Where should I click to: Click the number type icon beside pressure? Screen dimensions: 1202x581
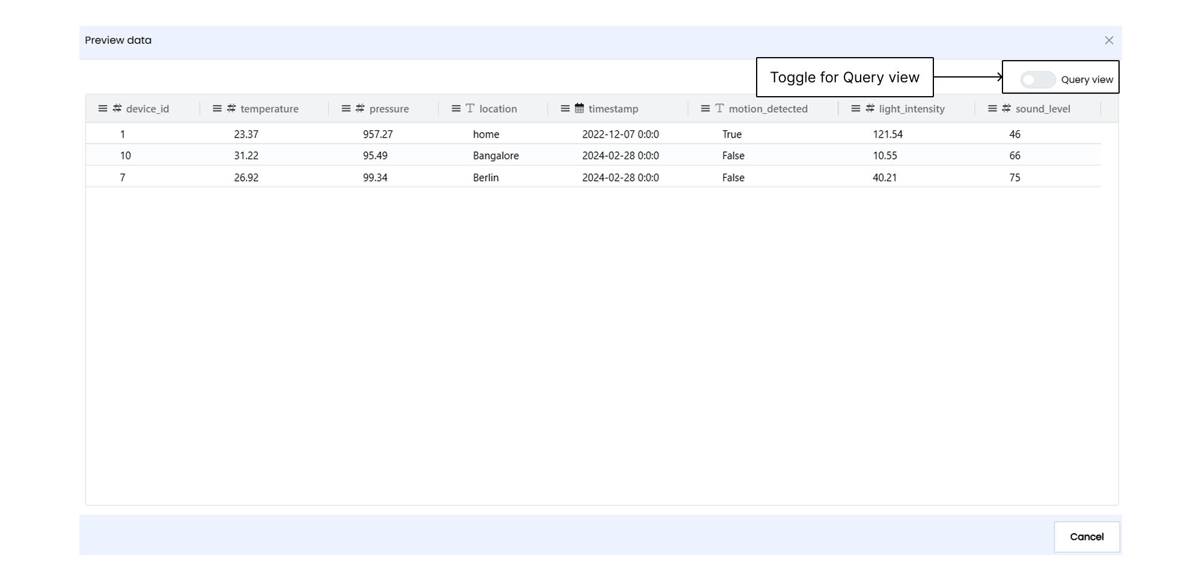[360, 108]
